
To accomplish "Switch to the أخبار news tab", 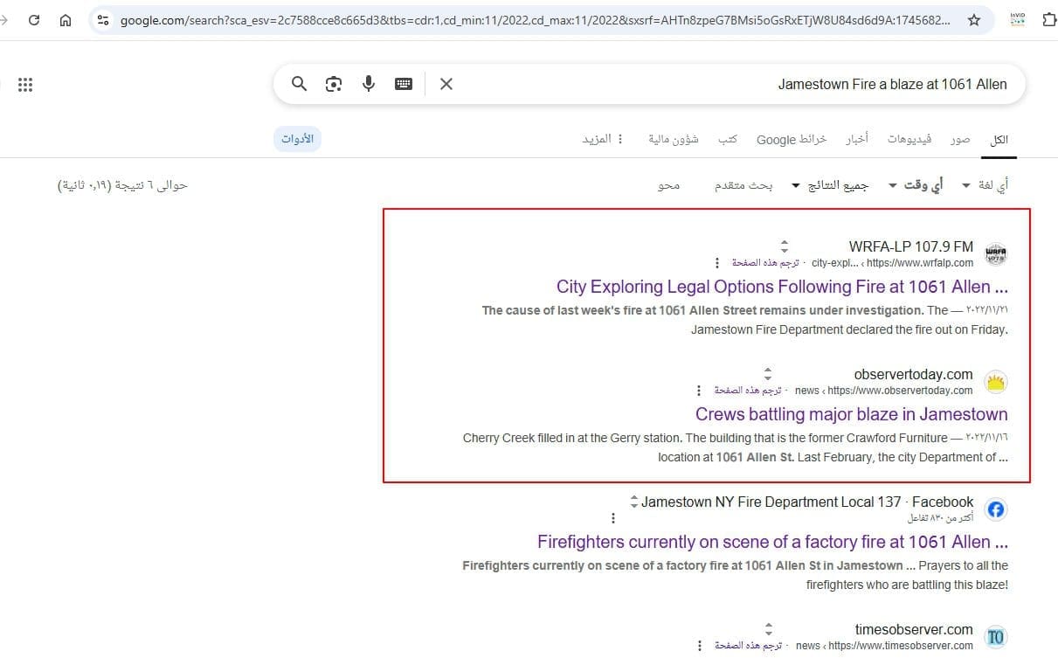I will click(856, 139).
